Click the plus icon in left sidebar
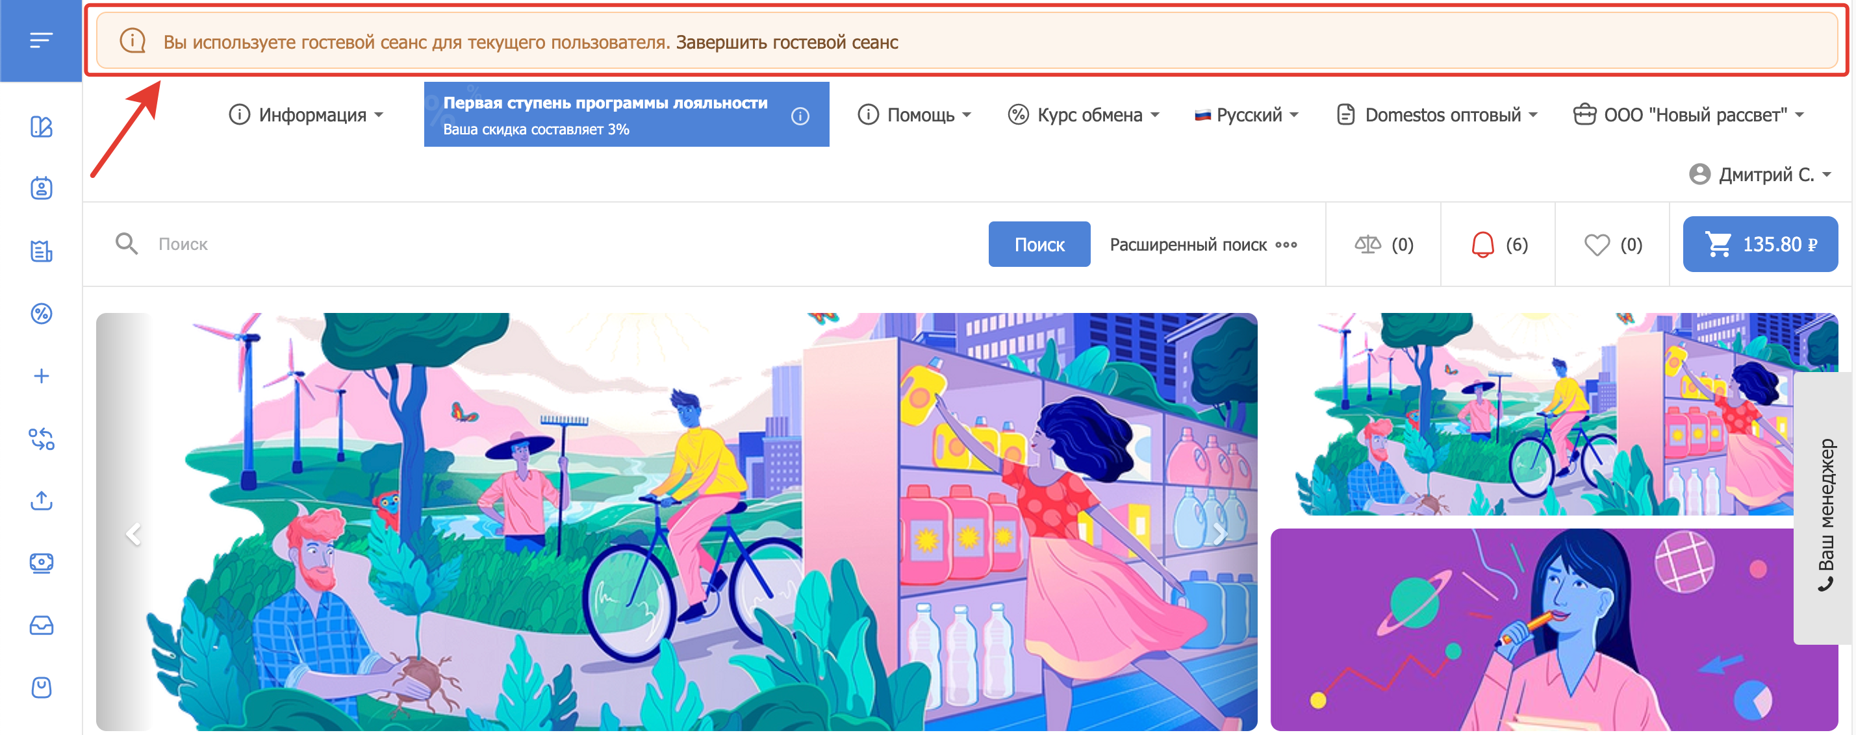The width and height of the screenshot is (1856, 735). click(41, 377)
